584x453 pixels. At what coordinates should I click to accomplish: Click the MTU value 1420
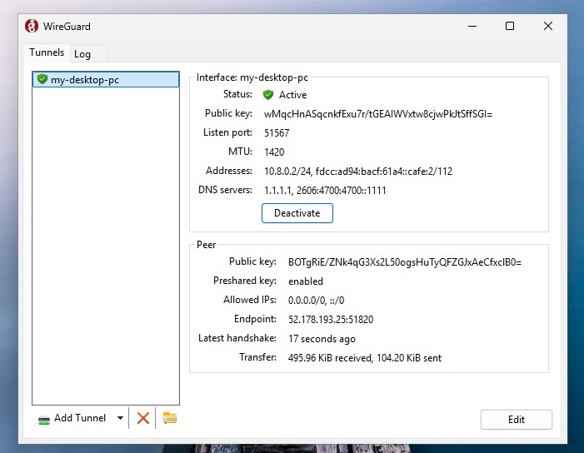click(x=274, y=152)
